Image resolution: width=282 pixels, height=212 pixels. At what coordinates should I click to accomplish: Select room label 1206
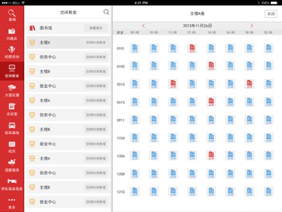[120, 156]
